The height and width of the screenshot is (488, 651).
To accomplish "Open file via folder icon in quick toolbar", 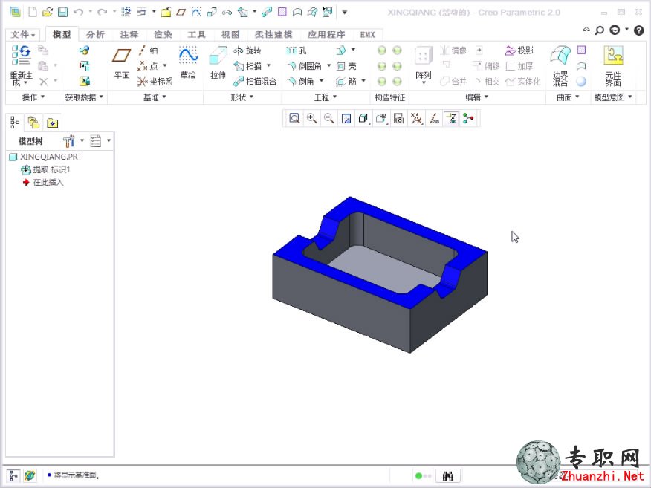I will click(48, 12).
